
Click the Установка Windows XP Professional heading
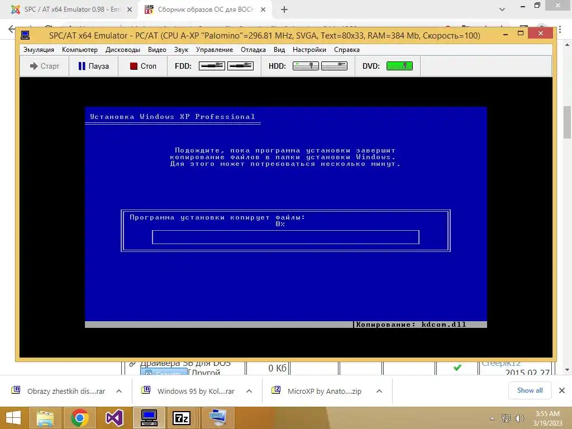tap(173, 117)
